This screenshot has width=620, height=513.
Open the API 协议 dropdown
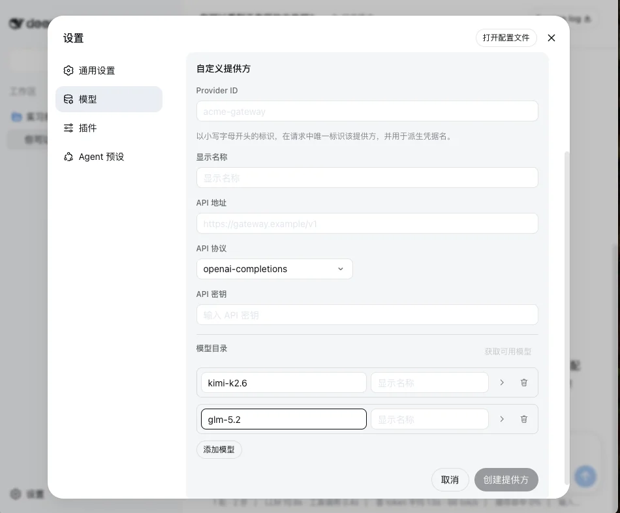pyautogui.click(x=274, y=269)
